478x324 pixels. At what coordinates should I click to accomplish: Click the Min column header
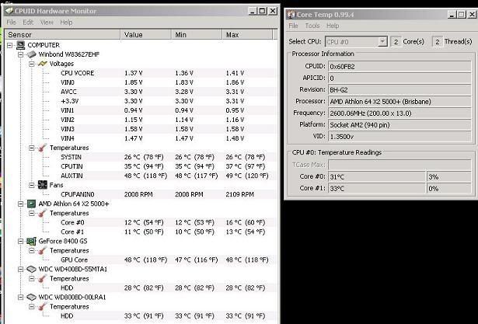click(197, 35)
